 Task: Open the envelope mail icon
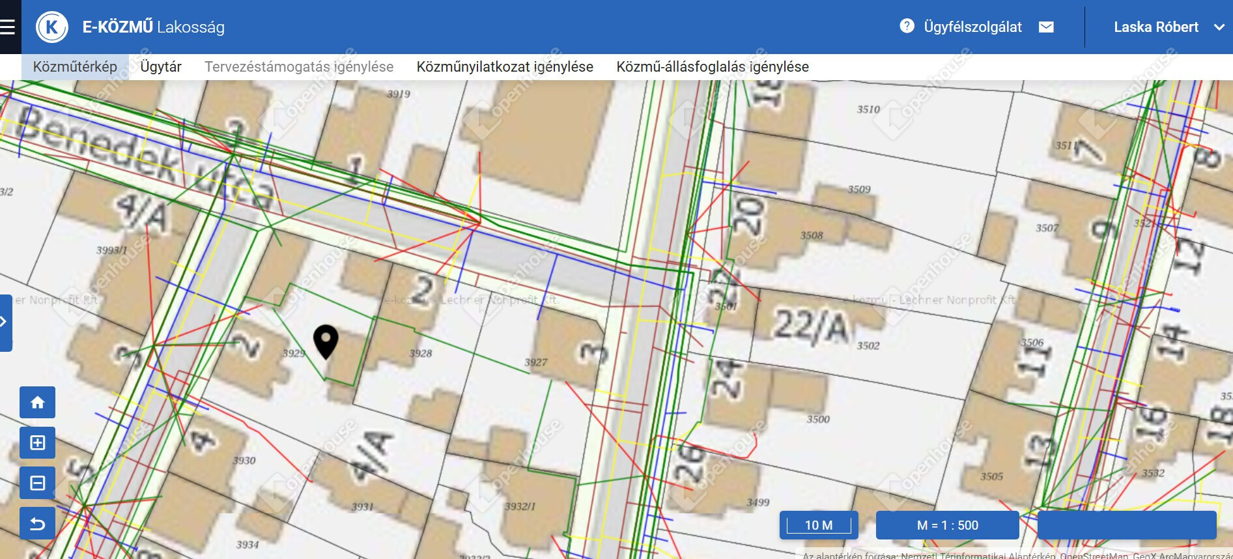coord(1046,27)
